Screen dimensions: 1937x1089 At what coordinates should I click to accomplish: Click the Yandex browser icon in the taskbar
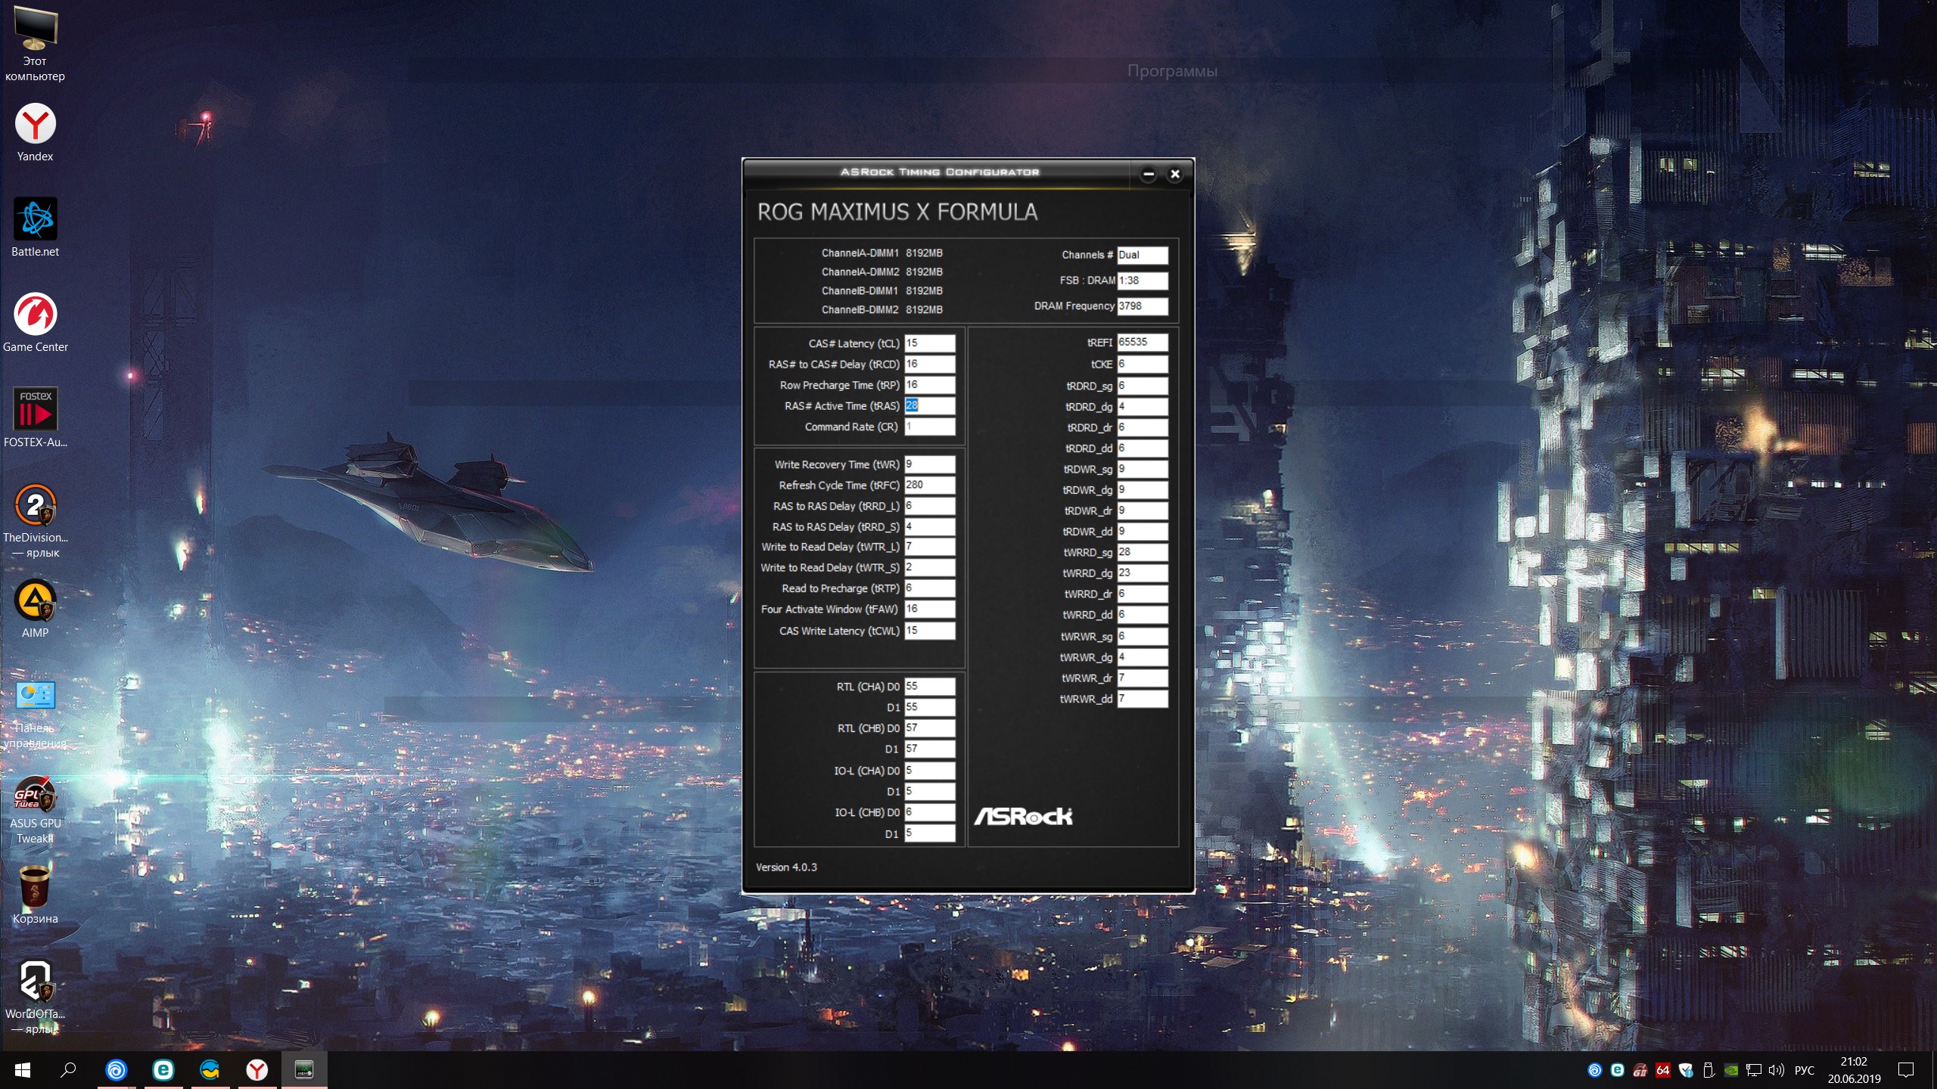click(x=257, y=1070)
